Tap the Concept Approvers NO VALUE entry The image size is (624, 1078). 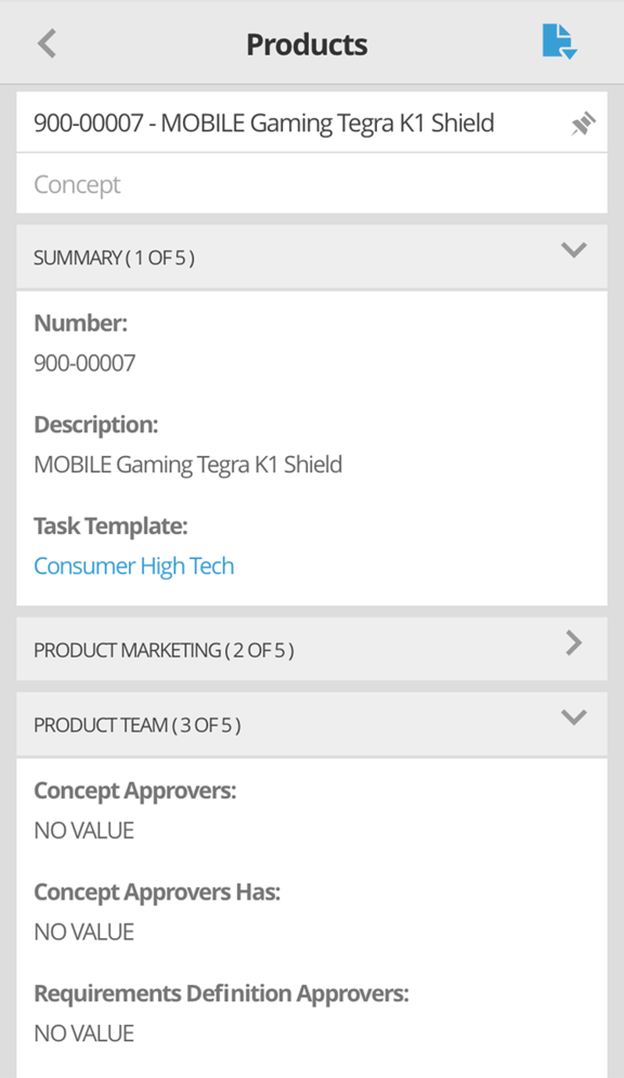point(84,831)
